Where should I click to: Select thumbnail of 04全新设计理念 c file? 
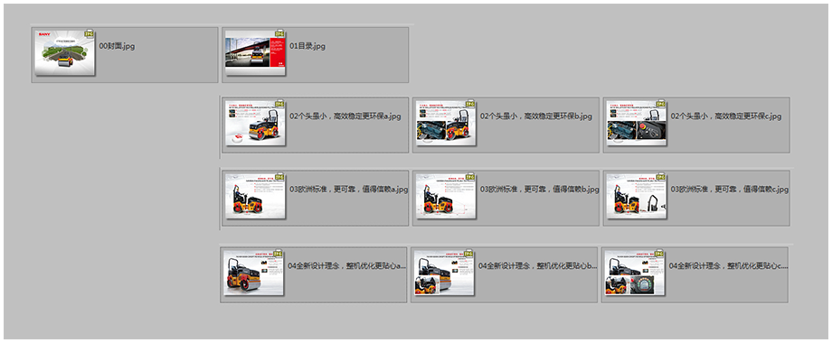point(635,273)
